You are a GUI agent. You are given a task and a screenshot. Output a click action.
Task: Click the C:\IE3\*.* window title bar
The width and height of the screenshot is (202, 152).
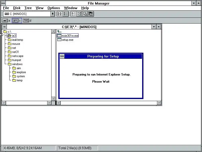[x=79, y=27]
